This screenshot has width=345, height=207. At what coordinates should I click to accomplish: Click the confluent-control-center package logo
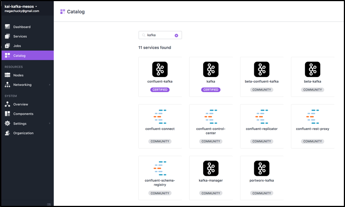tap(211, 116)
